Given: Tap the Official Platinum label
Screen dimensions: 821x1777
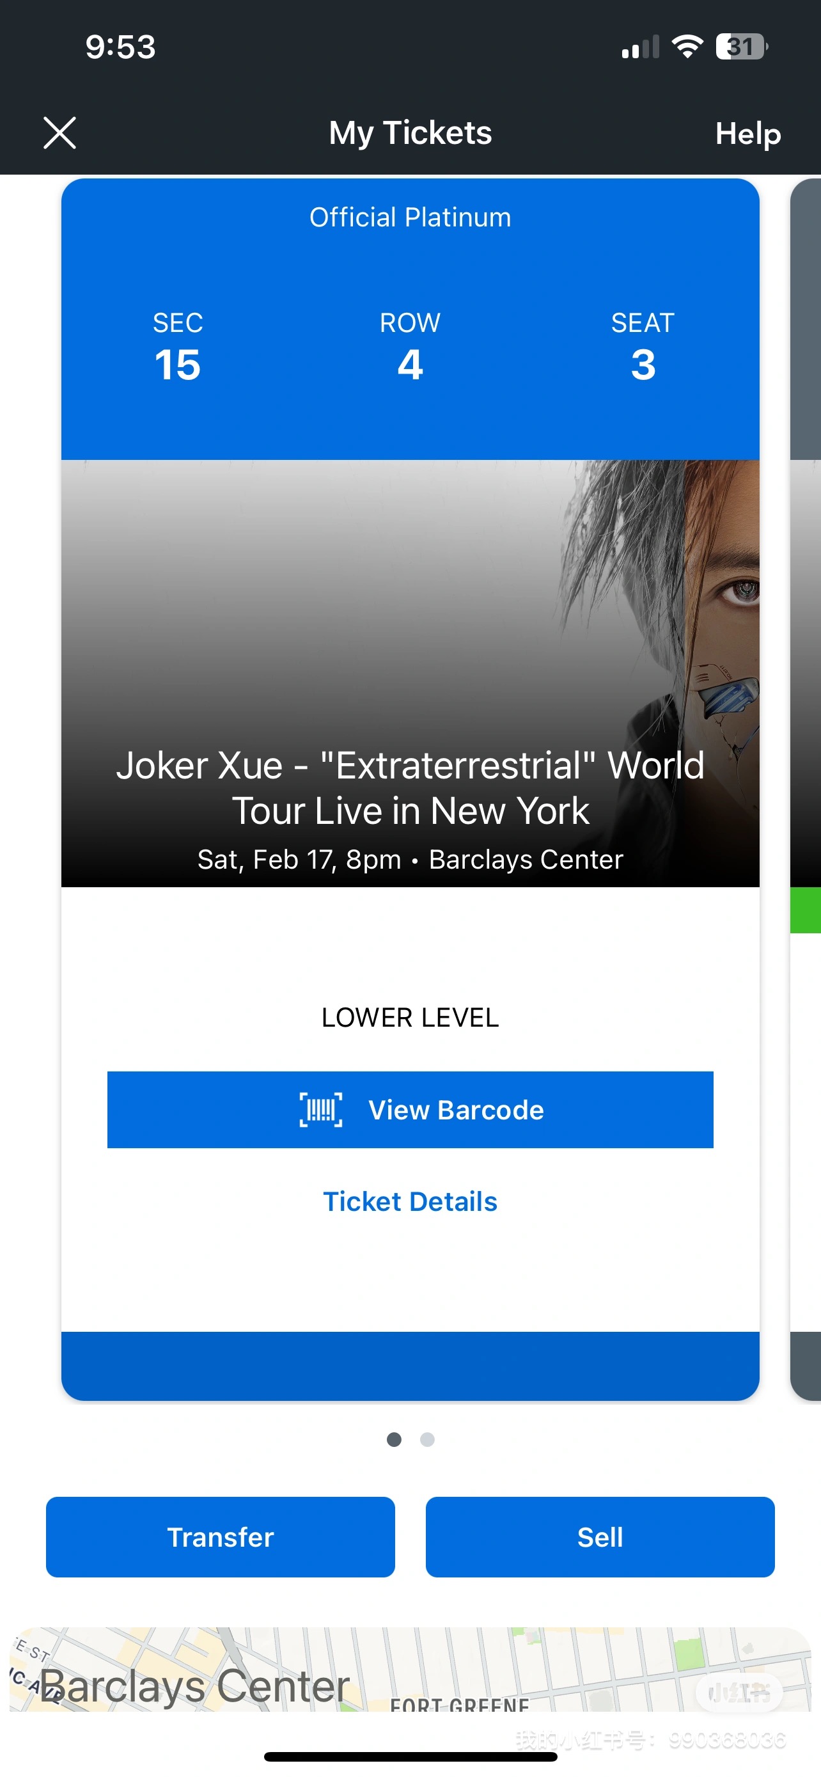Looking at the screenshot, I should [410, 217].
